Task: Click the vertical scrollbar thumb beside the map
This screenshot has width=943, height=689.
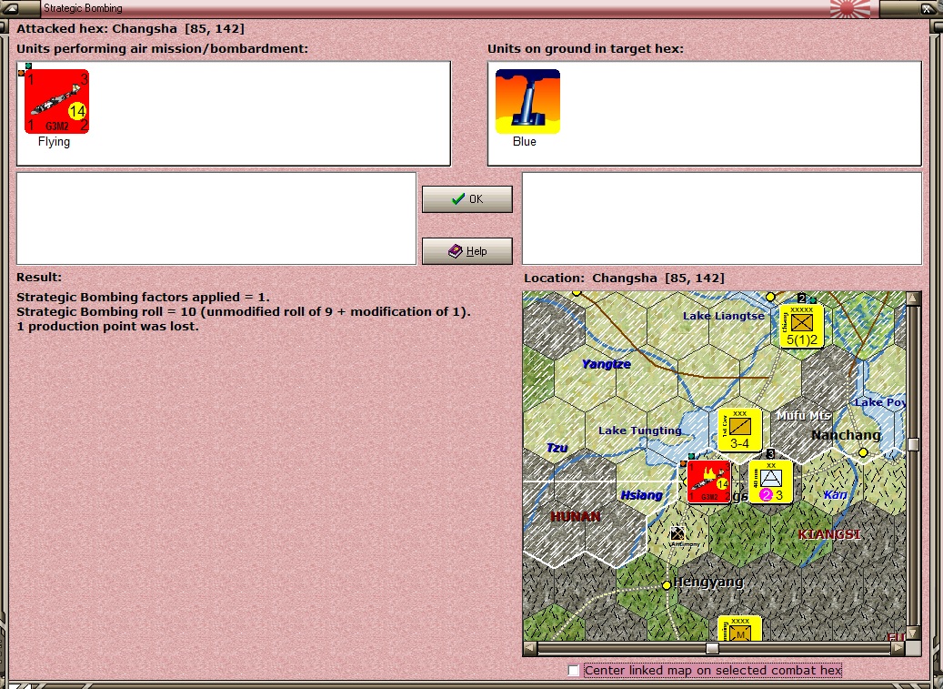Action: [914, 445]
